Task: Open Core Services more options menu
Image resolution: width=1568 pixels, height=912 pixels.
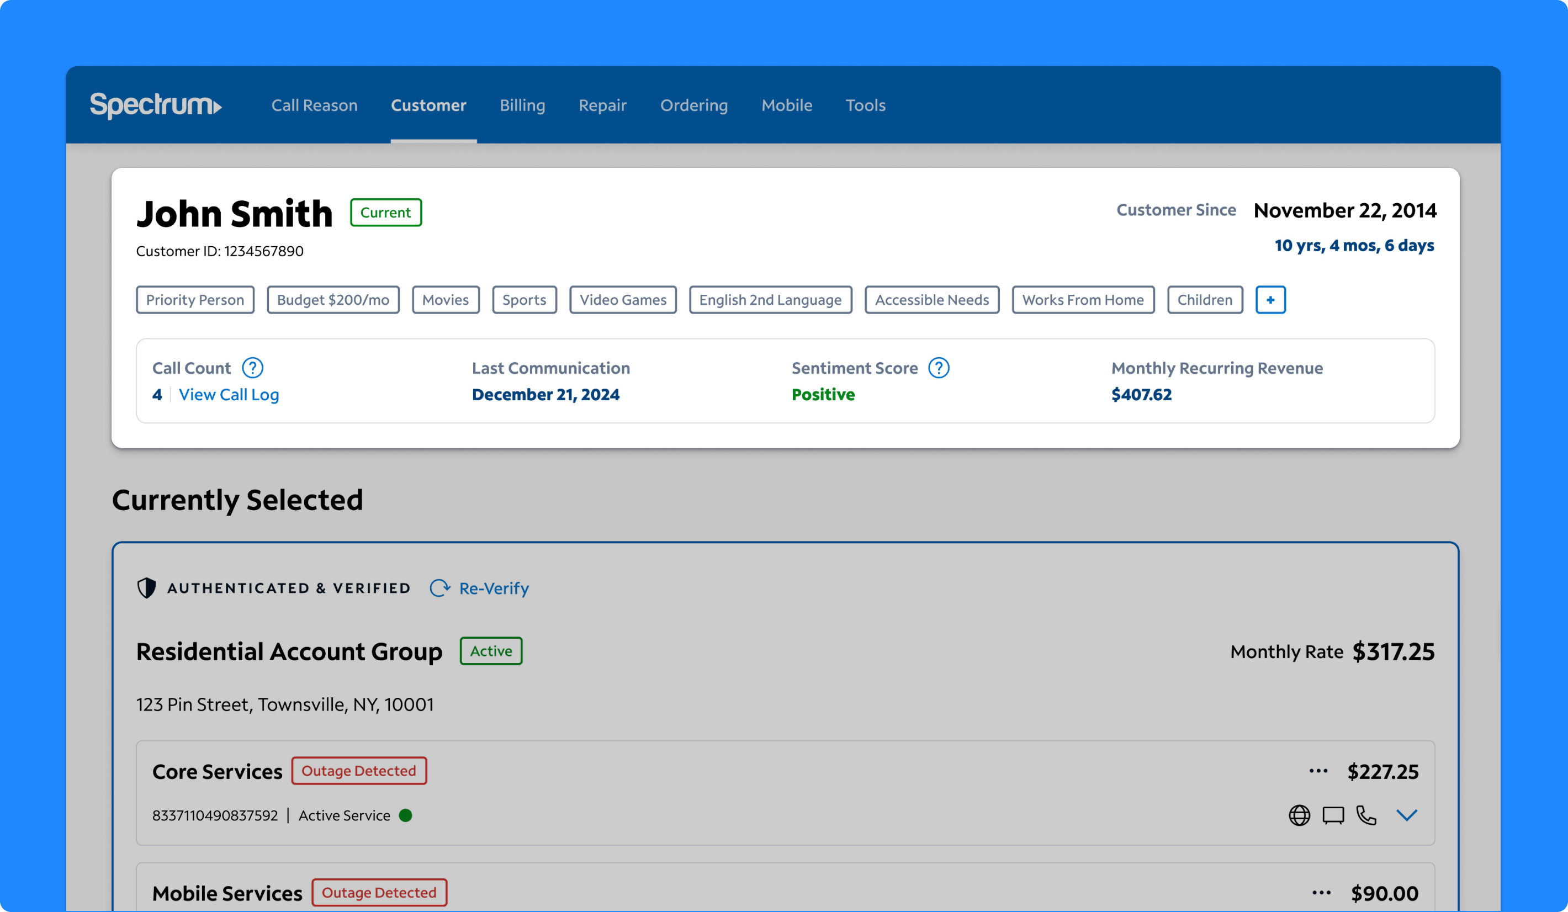Action: (x=1318, y=771)
